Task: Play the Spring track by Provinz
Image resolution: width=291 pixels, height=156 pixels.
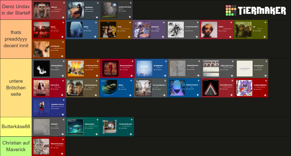Action: point(62,37)
